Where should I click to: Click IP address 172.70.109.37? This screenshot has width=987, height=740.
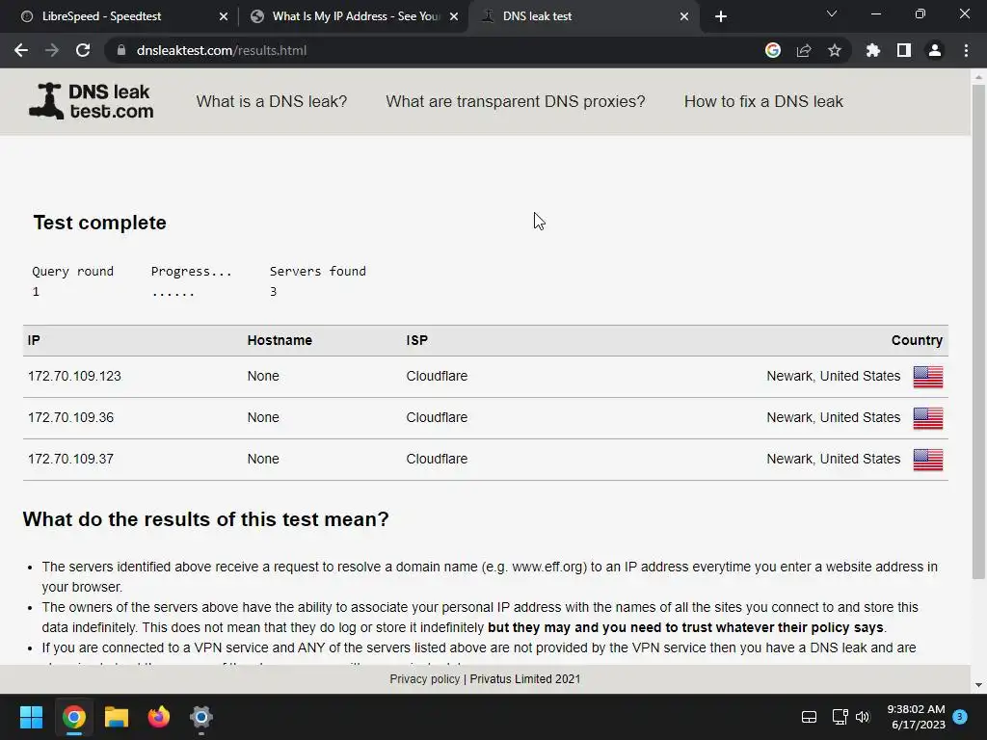[70, 460]
